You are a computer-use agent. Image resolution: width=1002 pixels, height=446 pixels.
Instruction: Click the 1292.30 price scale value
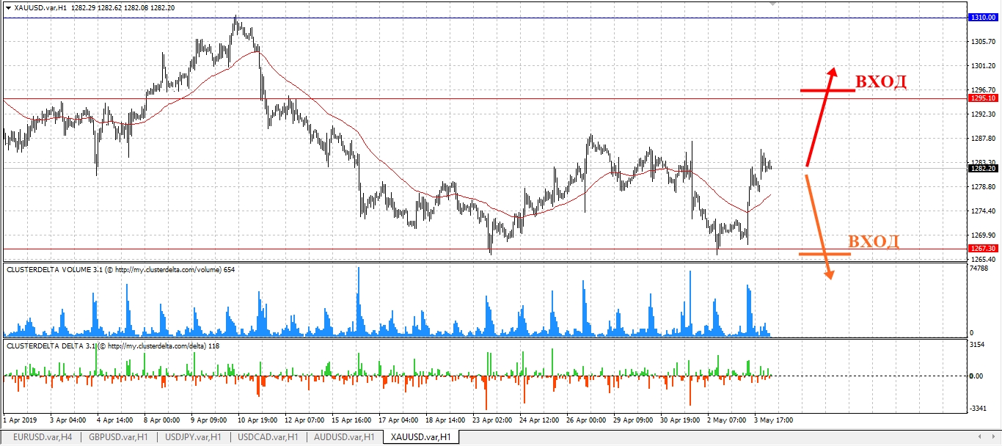click(983, 114)
